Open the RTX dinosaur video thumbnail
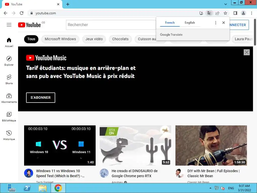 coord(135,146)
